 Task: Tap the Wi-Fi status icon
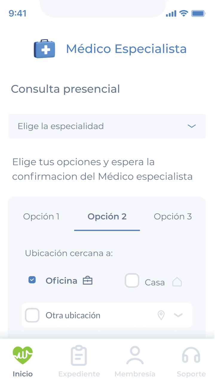pos(184,13)
